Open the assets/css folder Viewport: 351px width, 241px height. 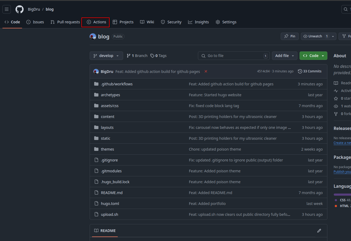[110, 106]
